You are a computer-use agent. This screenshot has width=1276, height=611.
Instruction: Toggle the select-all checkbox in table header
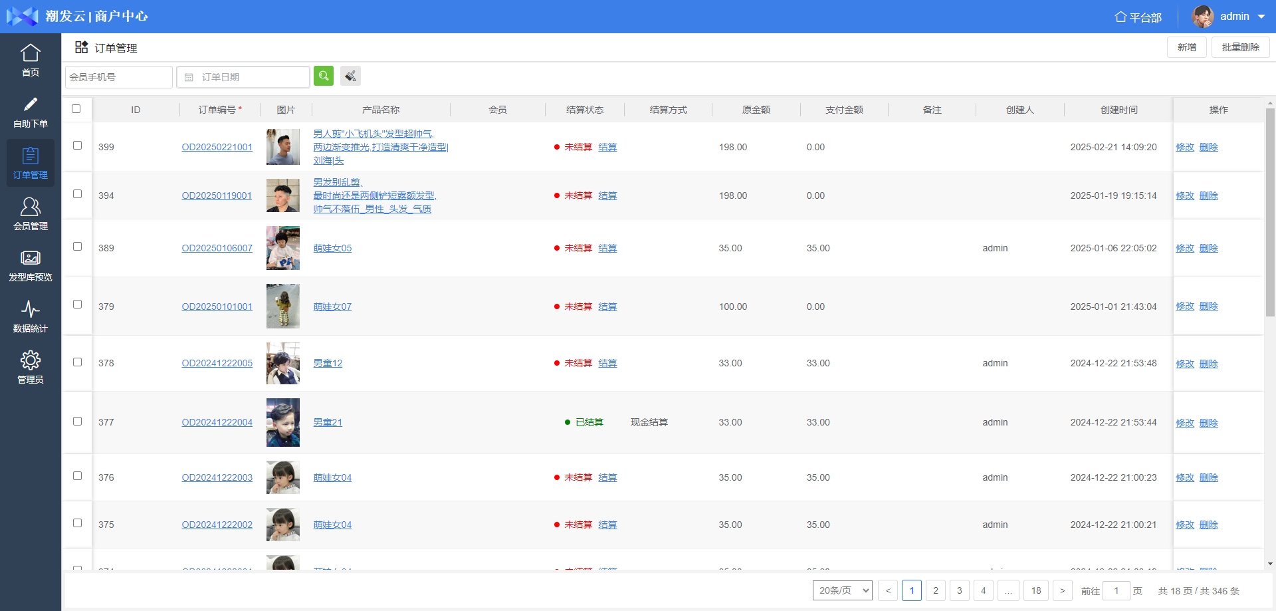point(76,109)
